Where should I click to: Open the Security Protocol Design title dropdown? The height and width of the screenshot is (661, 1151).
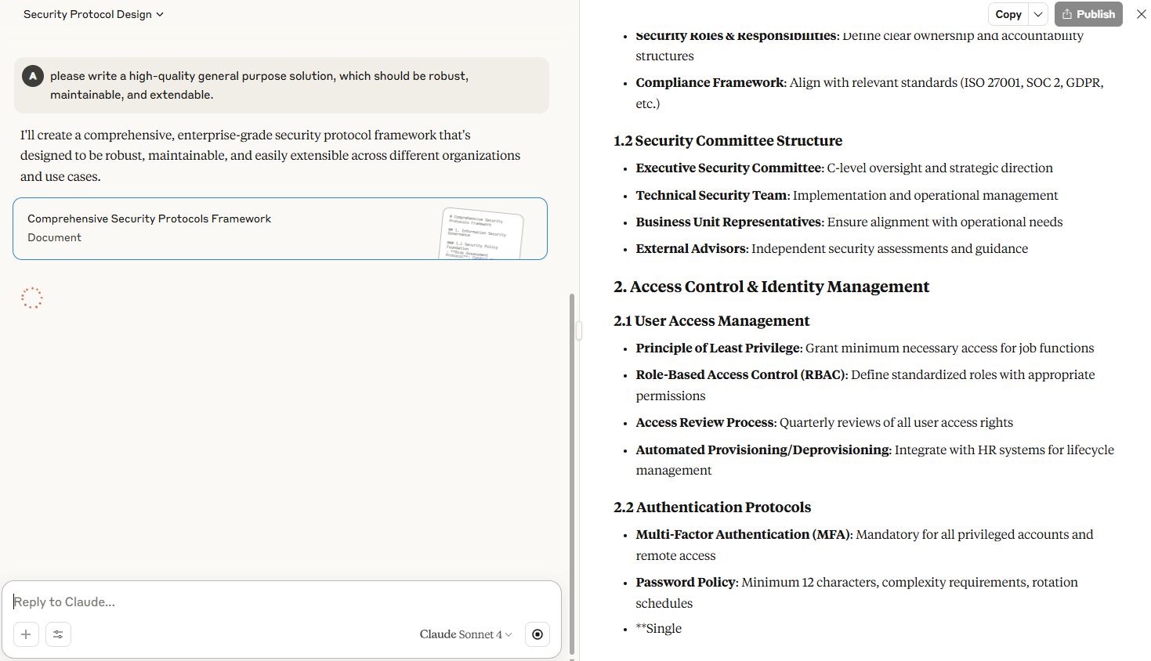pos(93,14)
